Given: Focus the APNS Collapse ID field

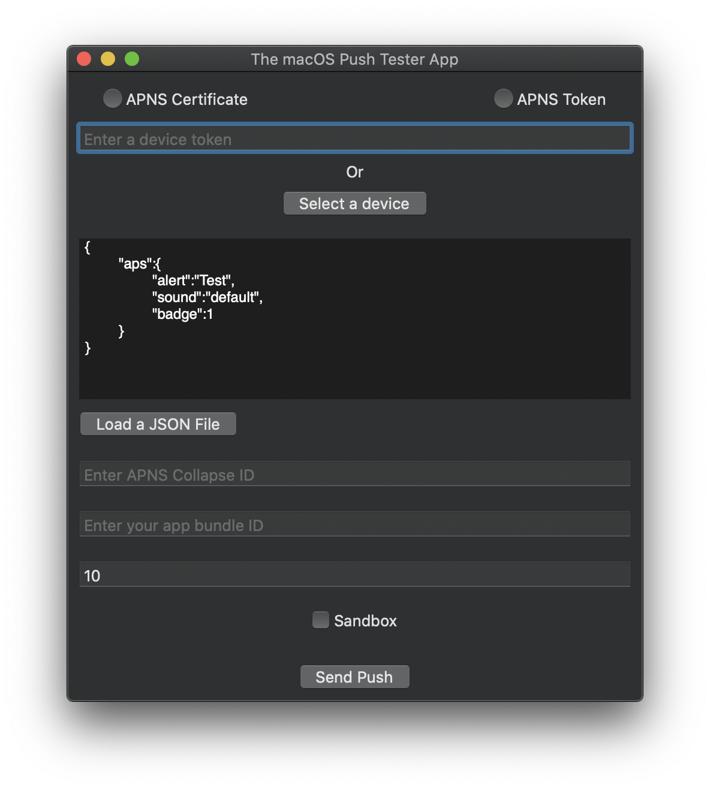Looking at the screenshot, I should pyautogui.click(x=355, y=474).
